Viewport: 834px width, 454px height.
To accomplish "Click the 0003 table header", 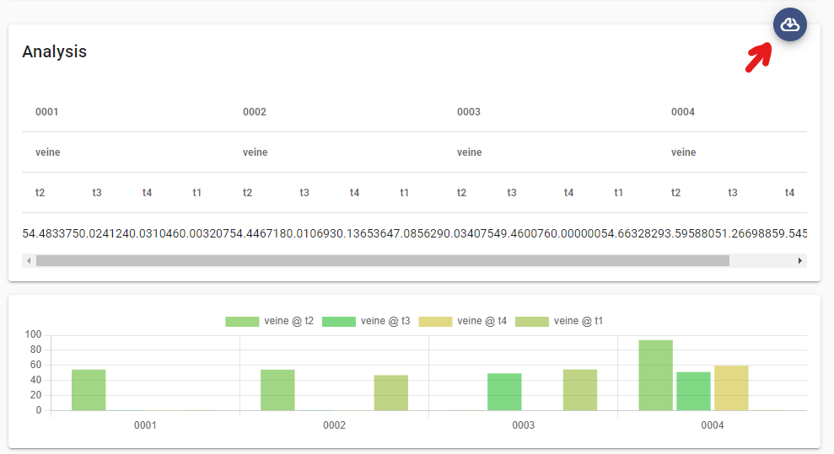I will point(469,112).
